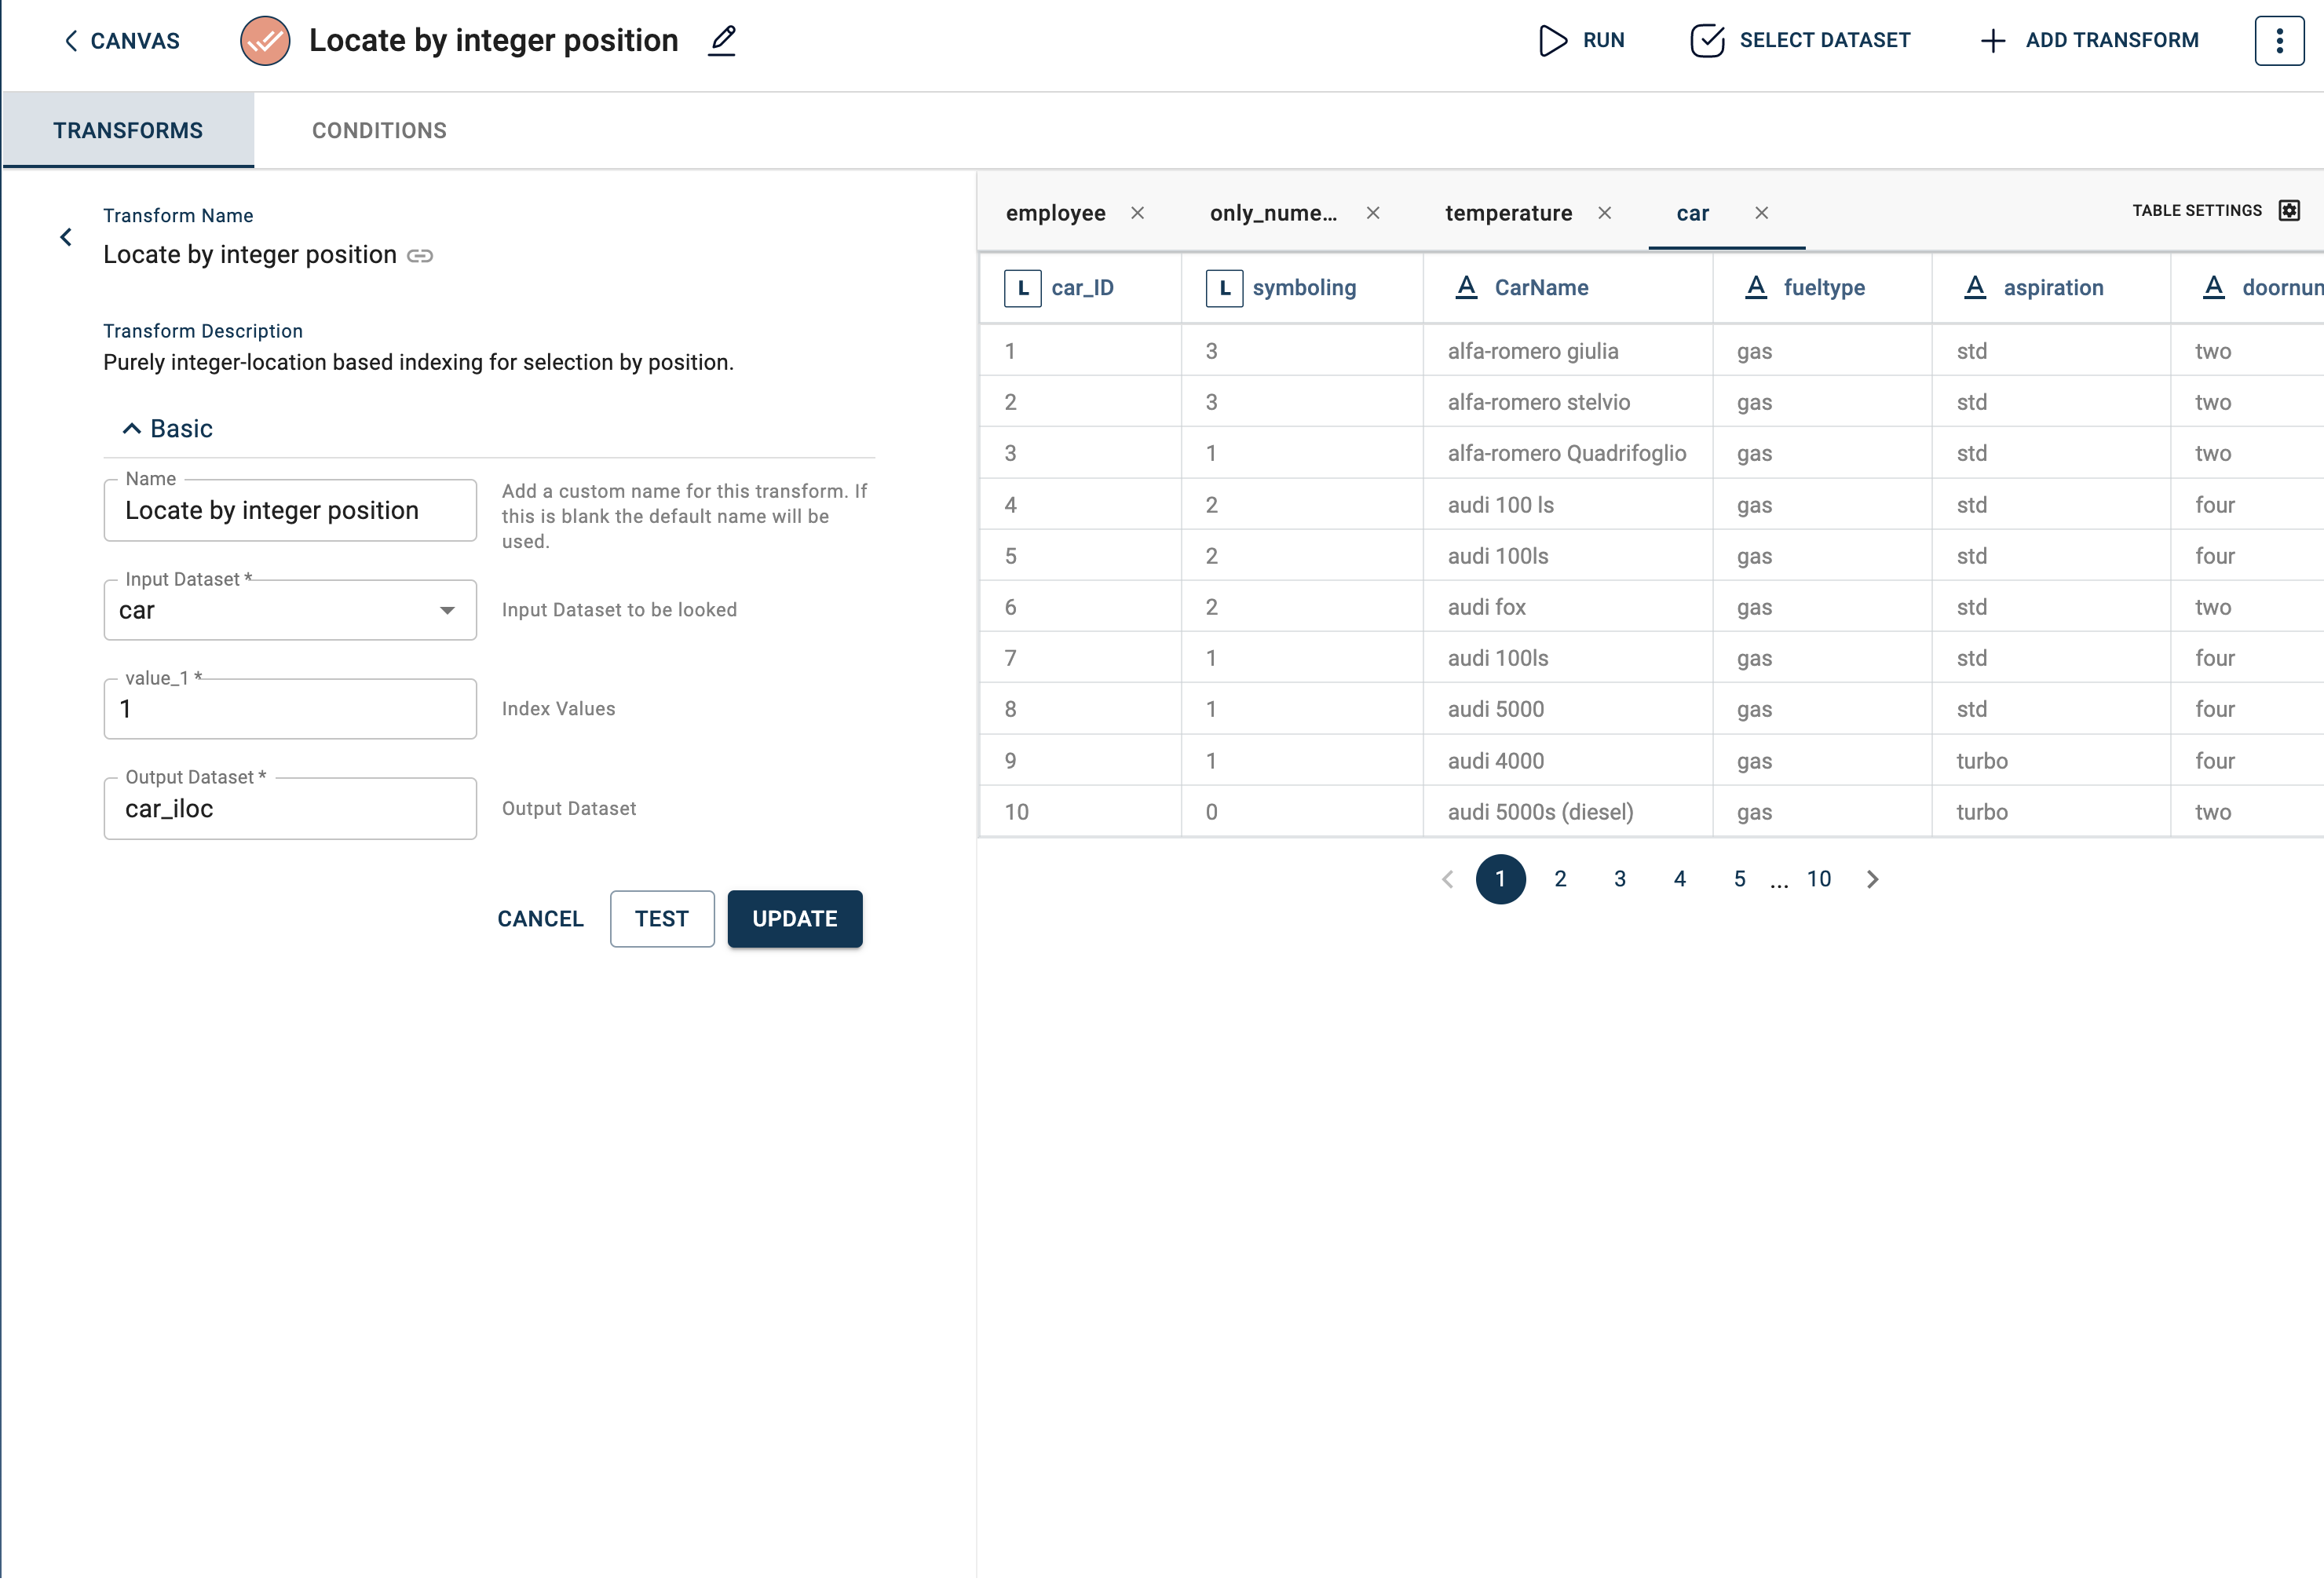This screenshot has width=2324, height=1582.
Task: Close the employee tab
Action: (x=1138, y=213)
